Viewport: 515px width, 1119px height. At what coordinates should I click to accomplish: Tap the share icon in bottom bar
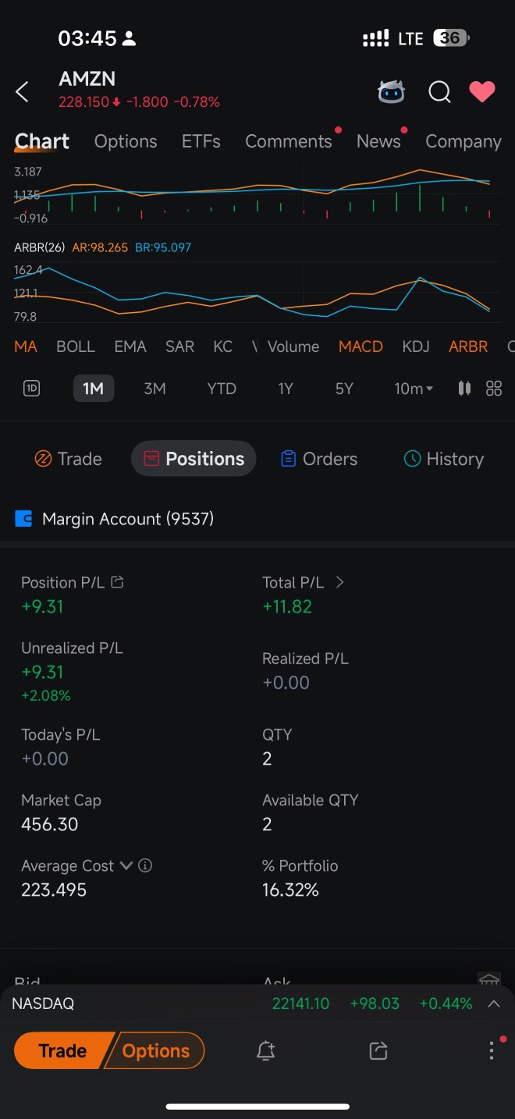point(378,1050)
